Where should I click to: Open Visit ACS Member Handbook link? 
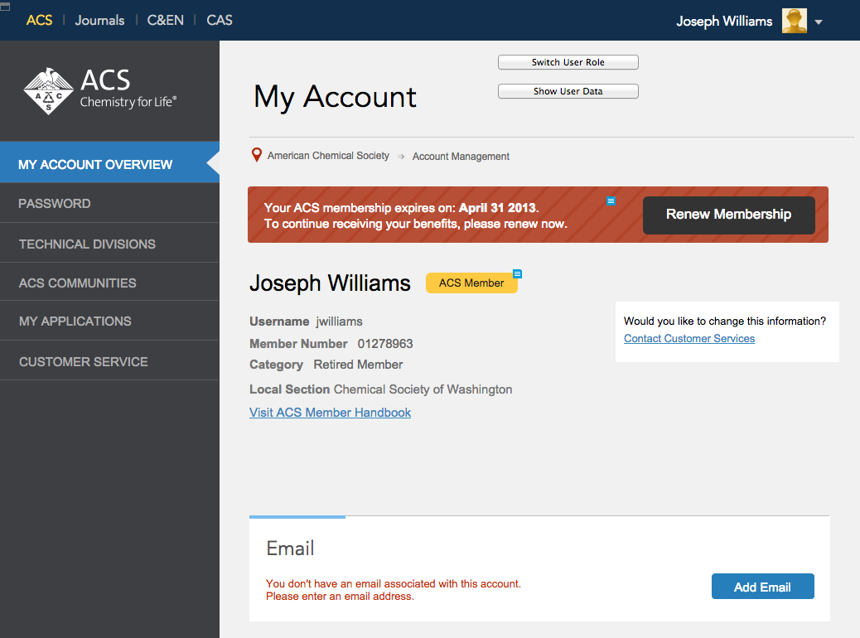click(331, 413)
